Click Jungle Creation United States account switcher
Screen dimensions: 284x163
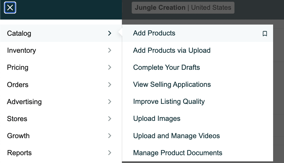(183, 8)
